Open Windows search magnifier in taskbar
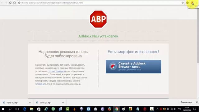The image size is (199, 112). tap(10, 109)
